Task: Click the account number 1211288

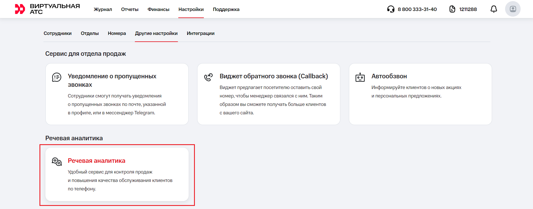Action: (468, 9)
